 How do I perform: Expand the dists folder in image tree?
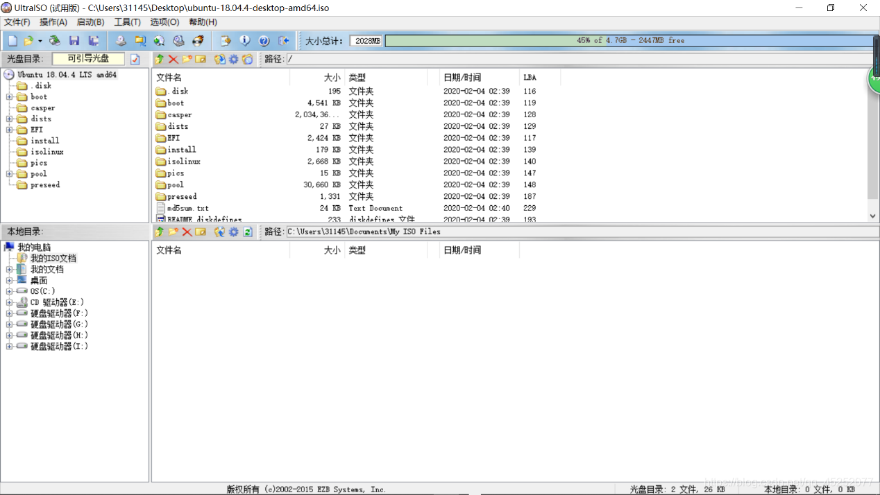(x=10, y=119)
